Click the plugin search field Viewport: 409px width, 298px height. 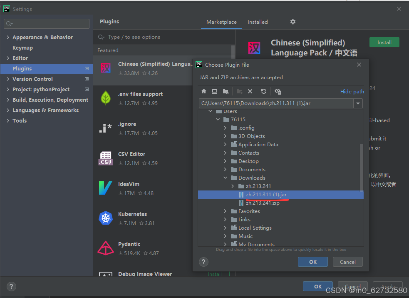click(164, 37)
